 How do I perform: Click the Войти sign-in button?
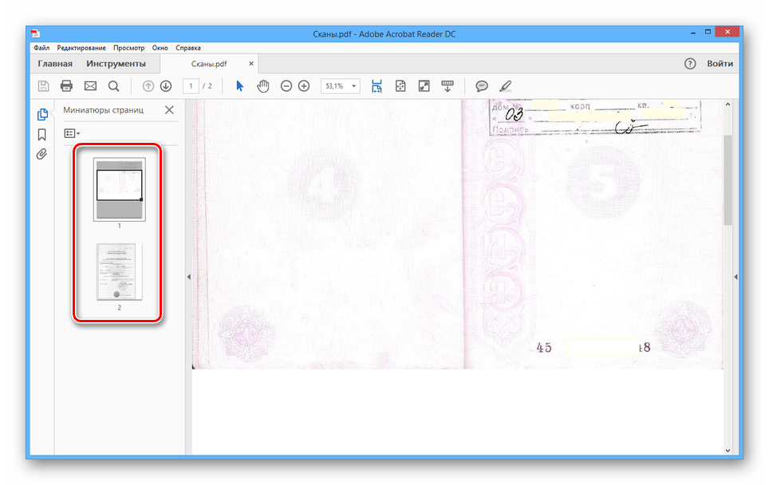720,64
